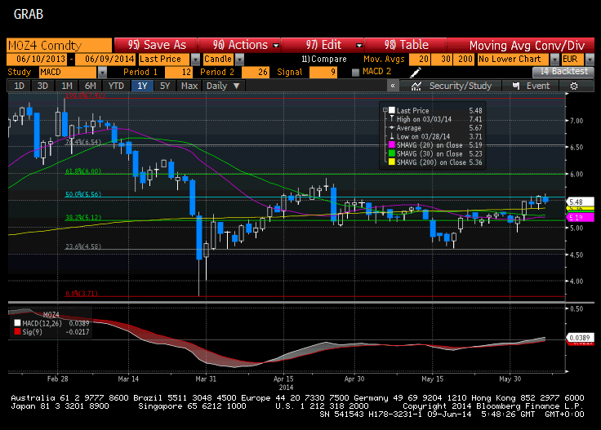601x430 pixels.
Task: Click Low on 03/28/14 legend row
Action: coord(436,136)
